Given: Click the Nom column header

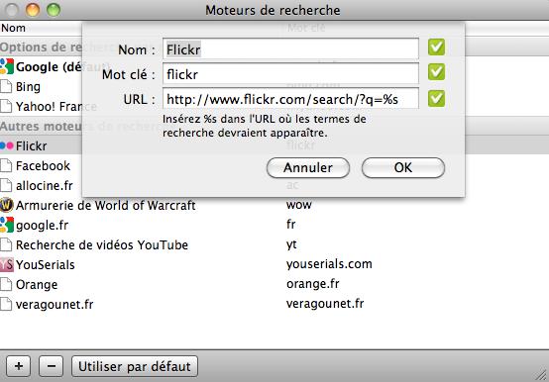Looking at the screenshot, I should (13, 28).
